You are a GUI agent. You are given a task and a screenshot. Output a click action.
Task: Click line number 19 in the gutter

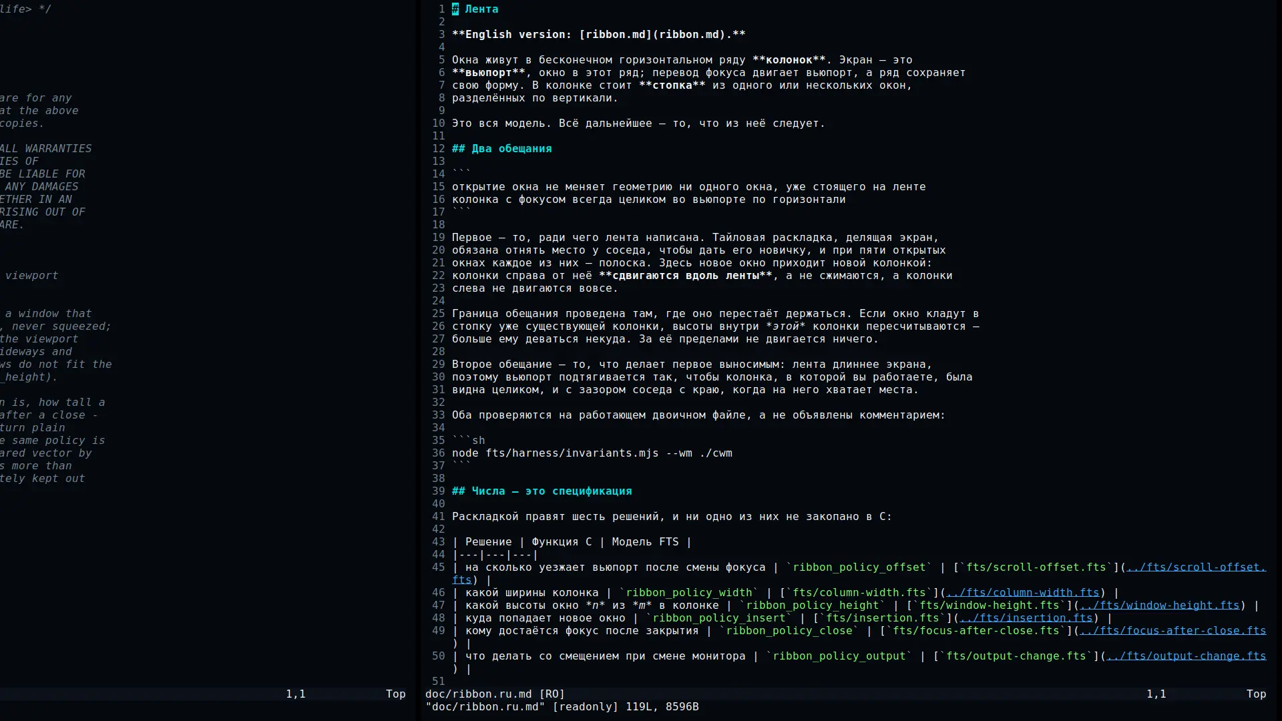438,238
